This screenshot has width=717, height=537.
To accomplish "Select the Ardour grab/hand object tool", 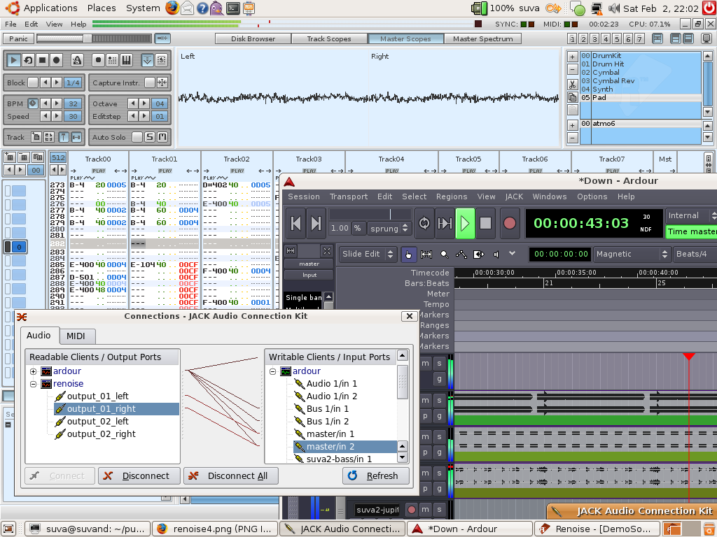I will click(408, 255).
